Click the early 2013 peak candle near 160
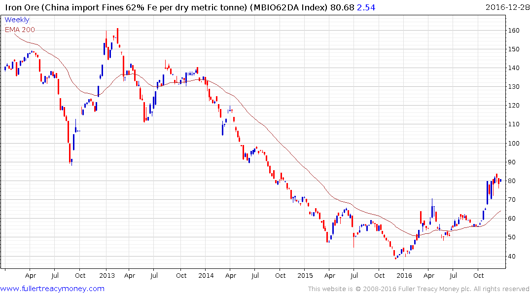Viewport: 530px width, 296px height. point(118,36)
